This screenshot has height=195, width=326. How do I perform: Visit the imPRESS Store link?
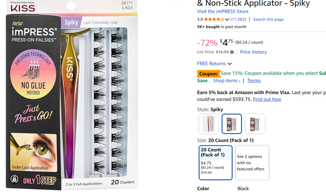coord(223,11)
